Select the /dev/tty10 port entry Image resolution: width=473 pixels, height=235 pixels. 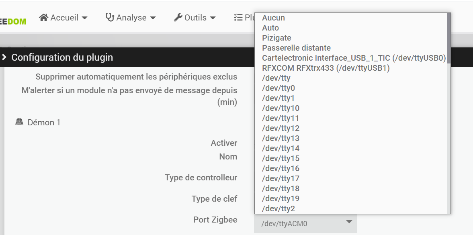tap(281, 108)
